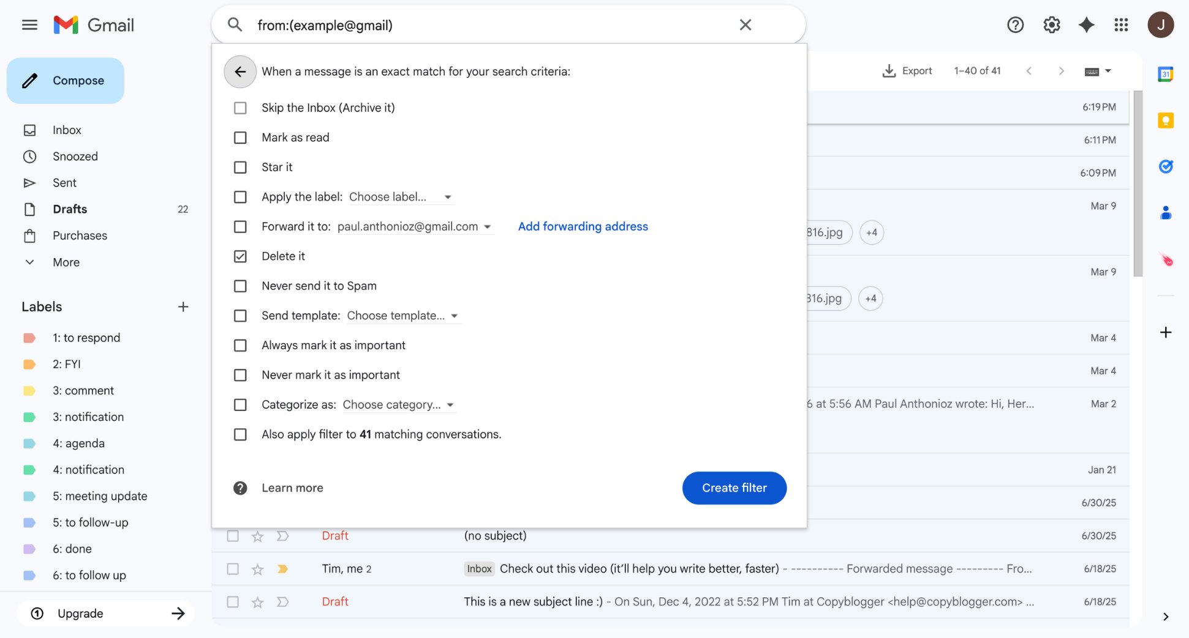Open the Contacts side panel
This screenshot has height=638, width=1189.
(x=1165, y=212)
